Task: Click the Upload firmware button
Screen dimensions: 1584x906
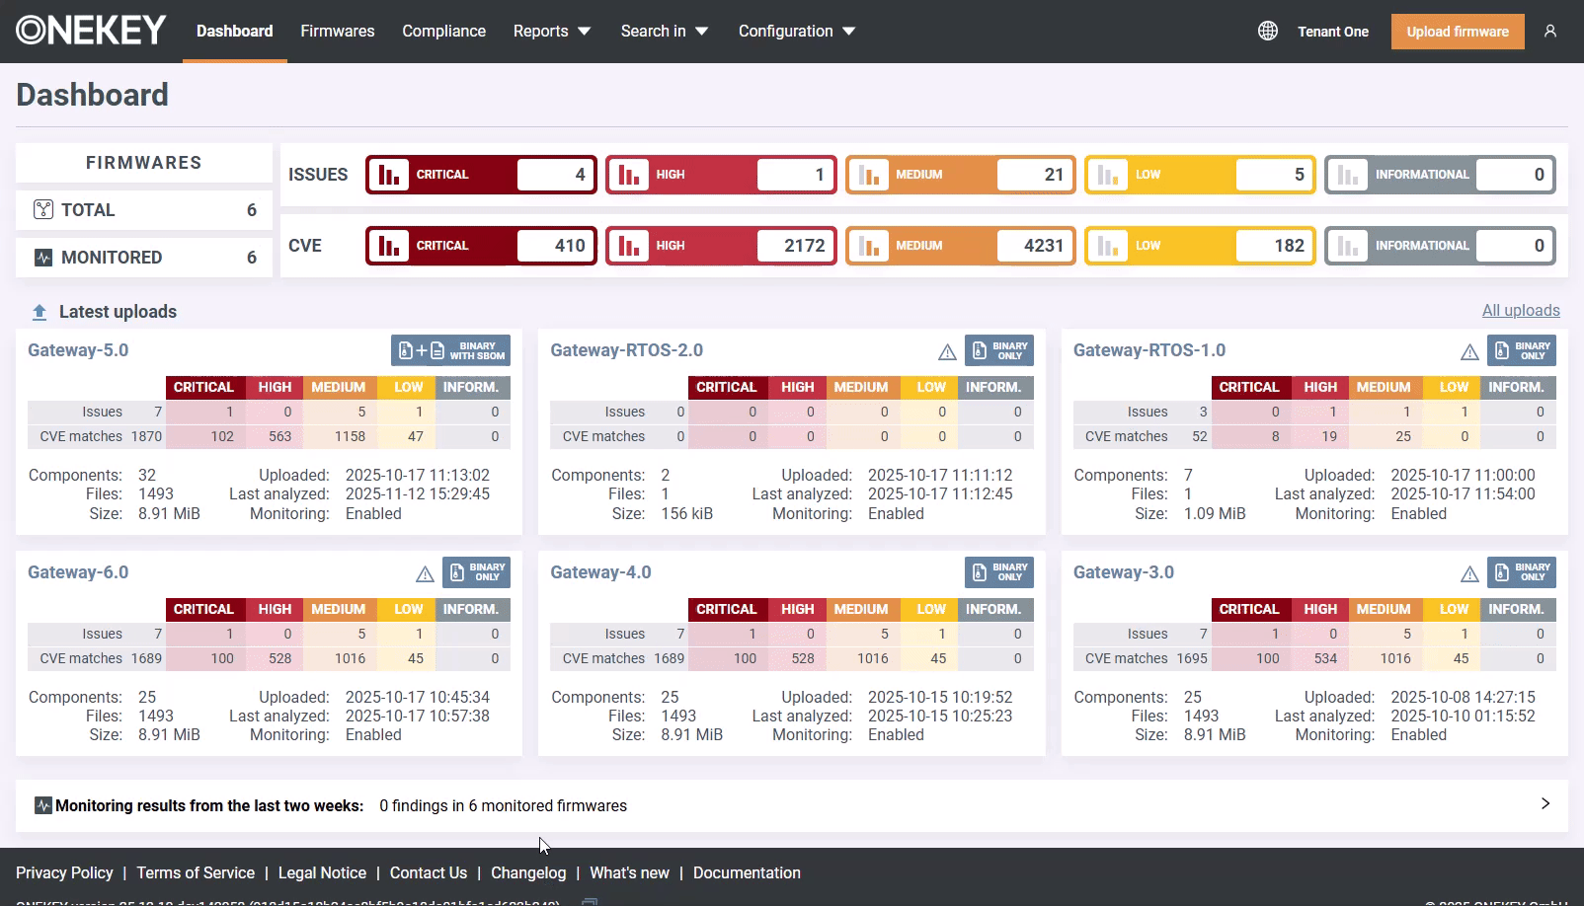Action: [x=1457, y=32]
